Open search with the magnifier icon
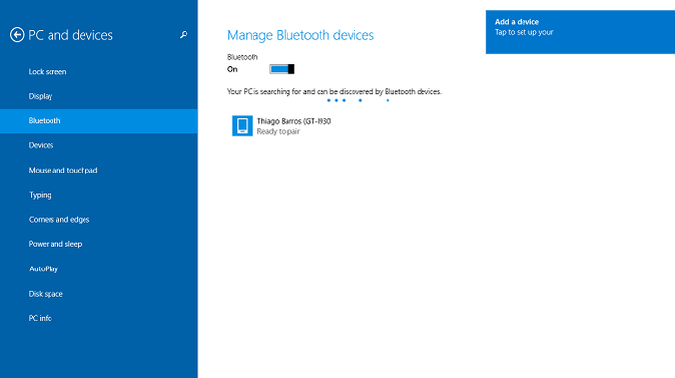Image resolution: width=675 pixels, height=378 pixels. click(x=184, y=34)
